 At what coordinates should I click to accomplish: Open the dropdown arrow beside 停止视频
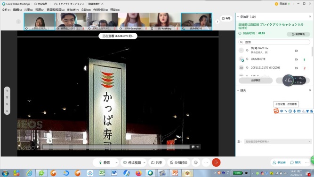pyautogui.click(x=145, y=162)
